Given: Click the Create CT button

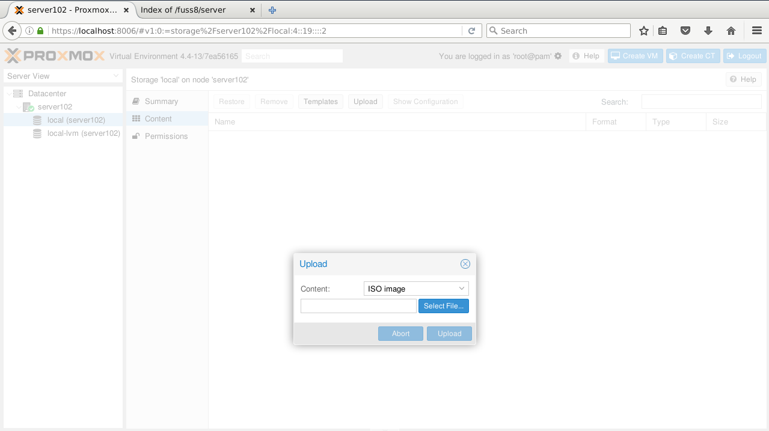Looking at the screenshot, I should coord(693,56).
